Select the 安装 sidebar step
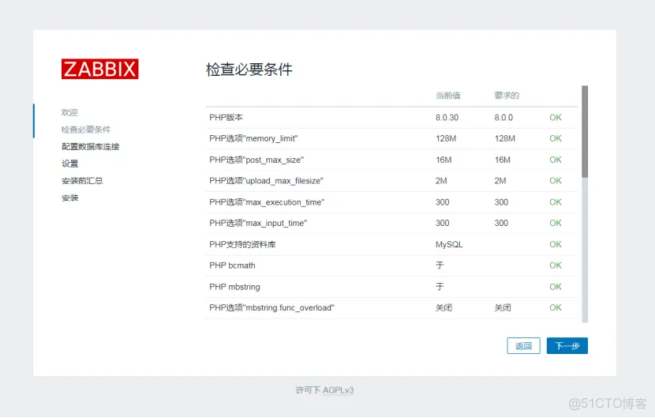 pos(69,198)
